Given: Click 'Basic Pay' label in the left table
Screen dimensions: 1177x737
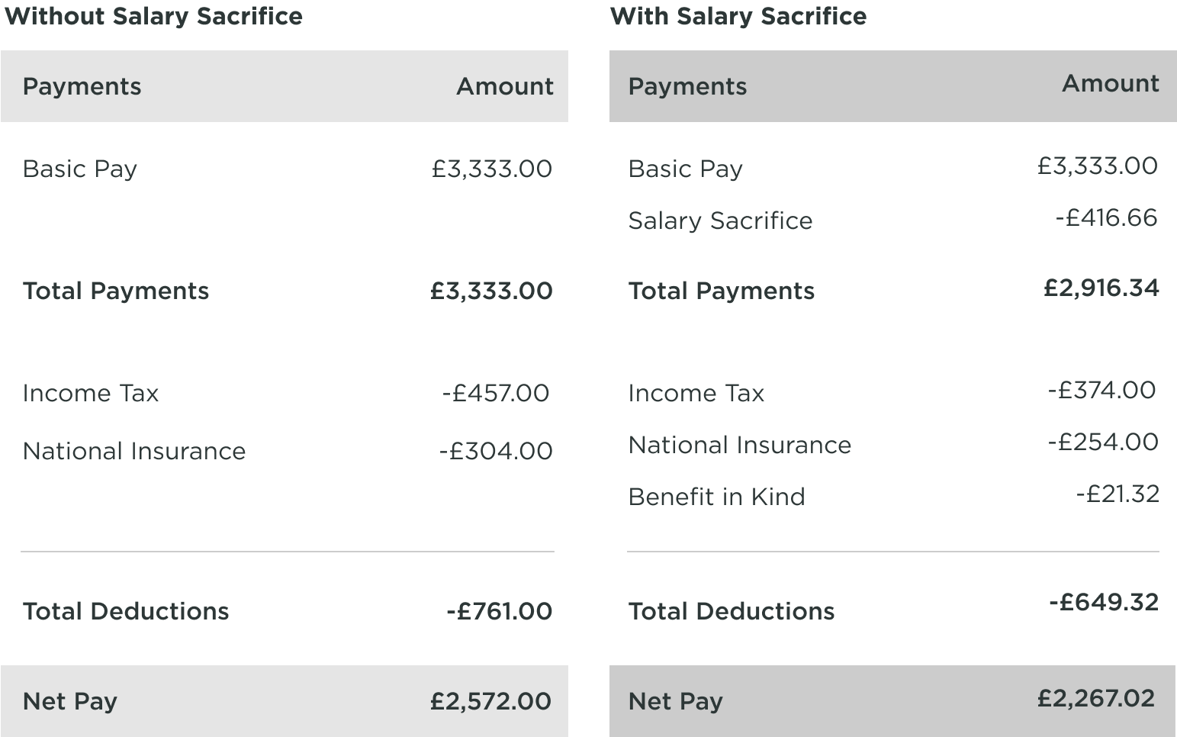Looking at the screenshot, I should click(x=79, y=169).
